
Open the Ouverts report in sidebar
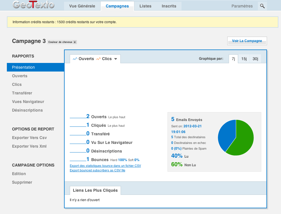pos(20,76)
